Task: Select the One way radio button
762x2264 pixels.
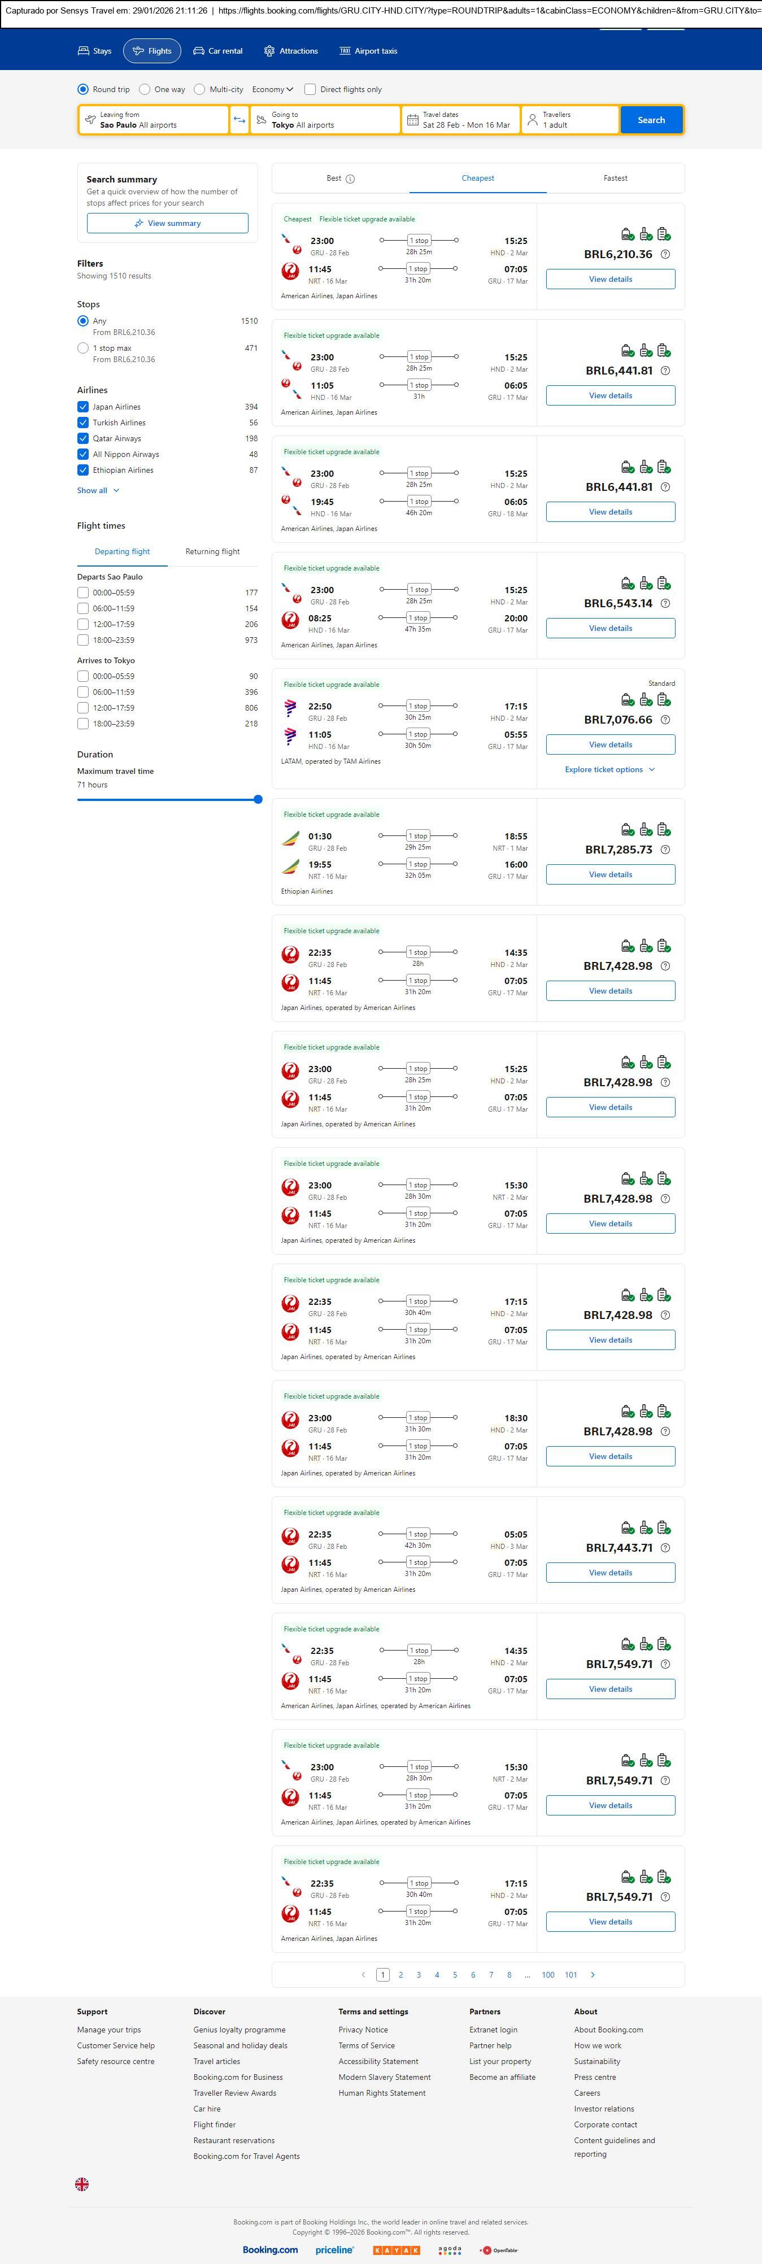Action: (x=145, y=90)
